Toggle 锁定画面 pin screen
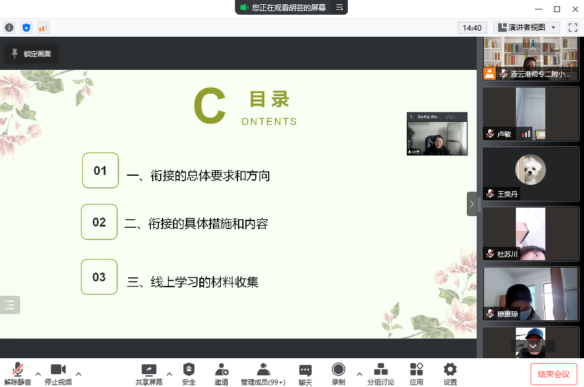This screenshot has width=584, height=387. (31, 54)
